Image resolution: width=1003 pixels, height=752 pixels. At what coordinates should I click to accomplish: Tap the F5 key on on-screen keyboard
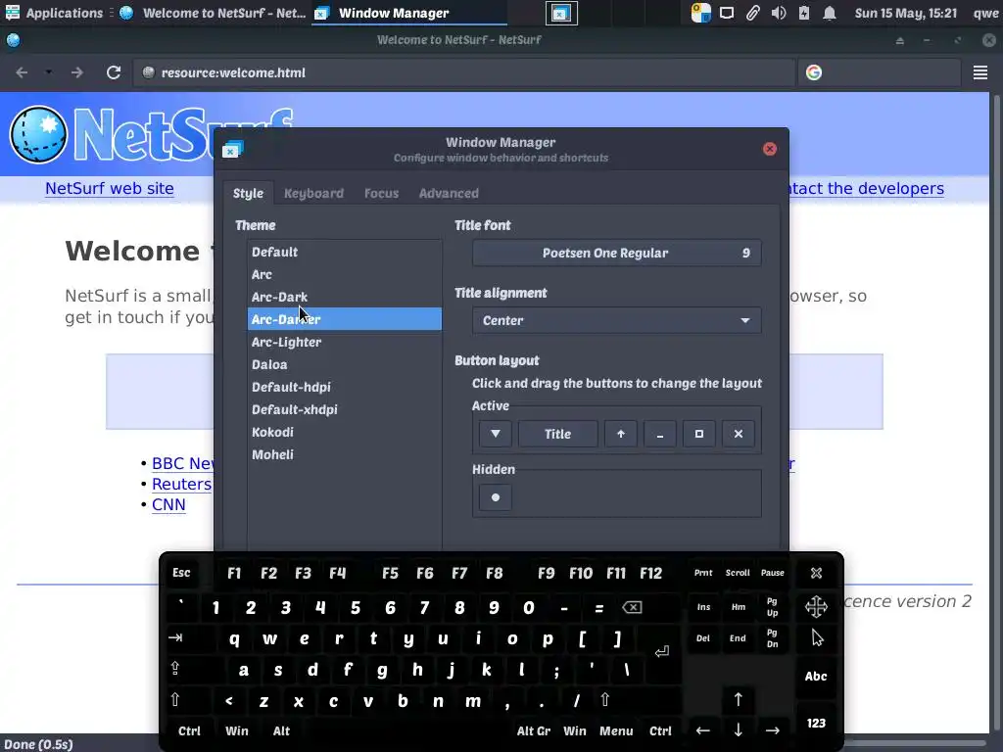coord(390,573)
